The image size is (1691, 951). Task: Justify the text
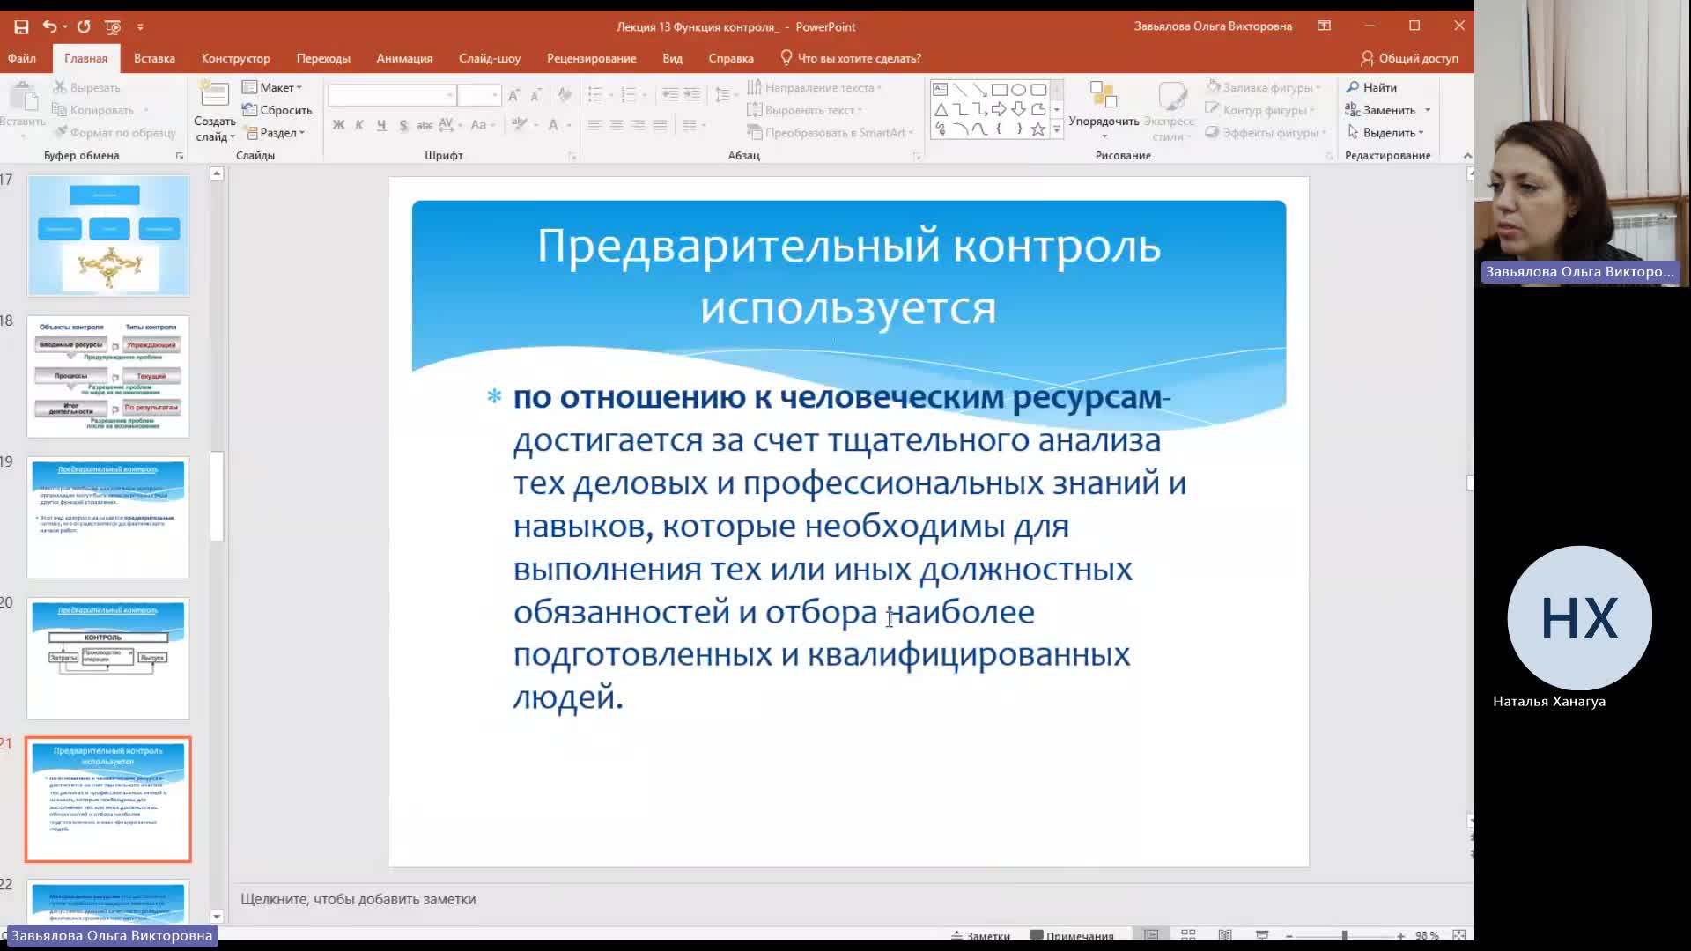click(660, 125)
